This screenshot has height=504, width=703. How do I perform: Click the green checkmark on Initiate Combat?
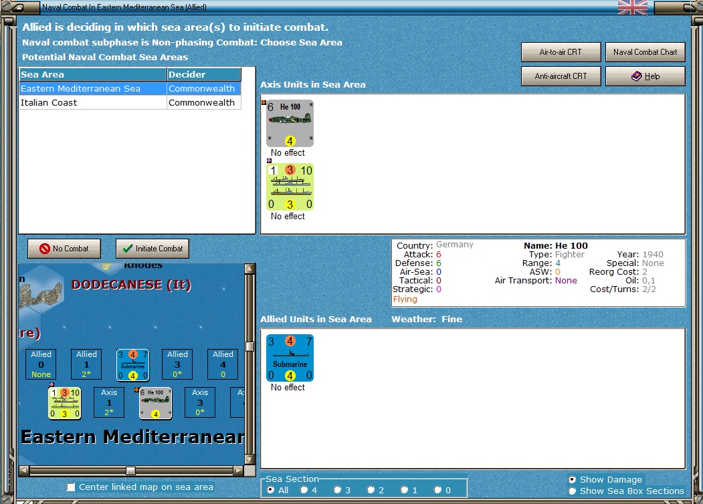(x=127, y=248)
